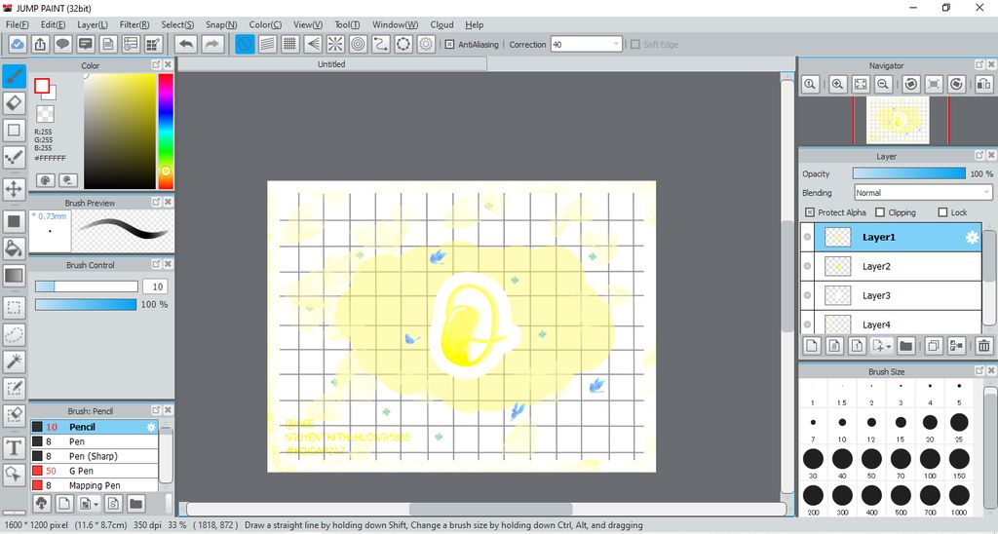Adjust the brush opacity slider
This screenshot has height=534, width=998.
(x=86, y=305)
